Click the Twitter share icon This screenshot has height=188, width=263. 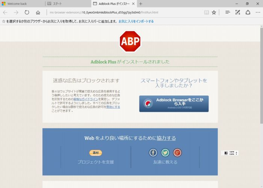pos(165,153)
